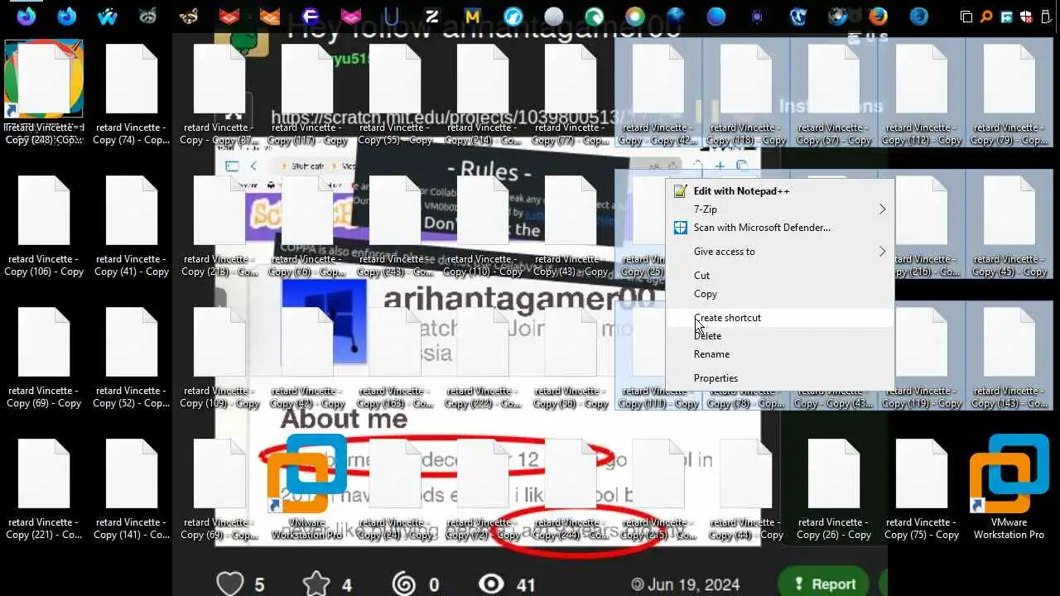1060x596 pixels.
Task: Open the white Z icon in top bar
Action: click(432, 16)
